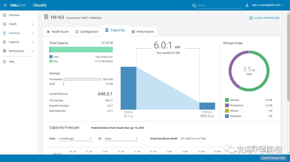Click the Inventory icon in the sidebar
Image resolution: width=290 pixels, height=162 pixels.
4,33
